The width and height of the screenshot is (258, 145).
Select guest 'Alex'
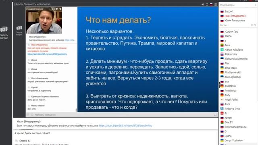coord(227,63)
